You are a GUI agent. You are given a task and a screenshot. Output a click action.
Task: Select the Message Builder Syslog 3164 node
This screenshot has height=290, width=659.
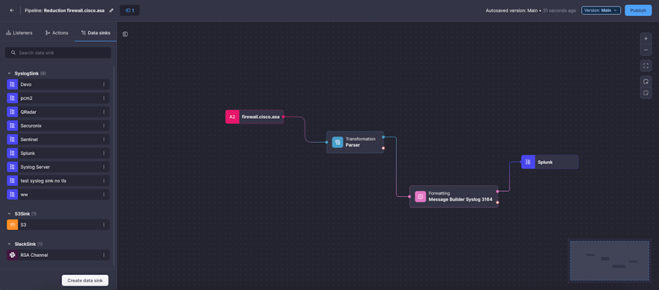click(x=453, y=196)
